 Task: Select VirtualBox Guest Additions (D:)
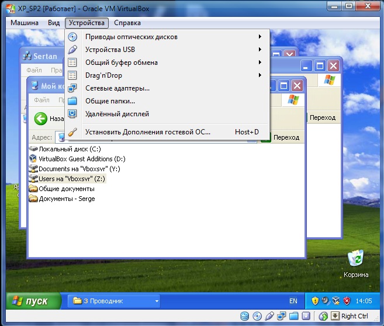click(x=77, y=159)
